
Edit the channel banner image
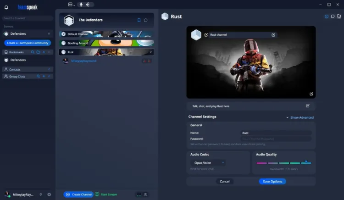point(311,94)
